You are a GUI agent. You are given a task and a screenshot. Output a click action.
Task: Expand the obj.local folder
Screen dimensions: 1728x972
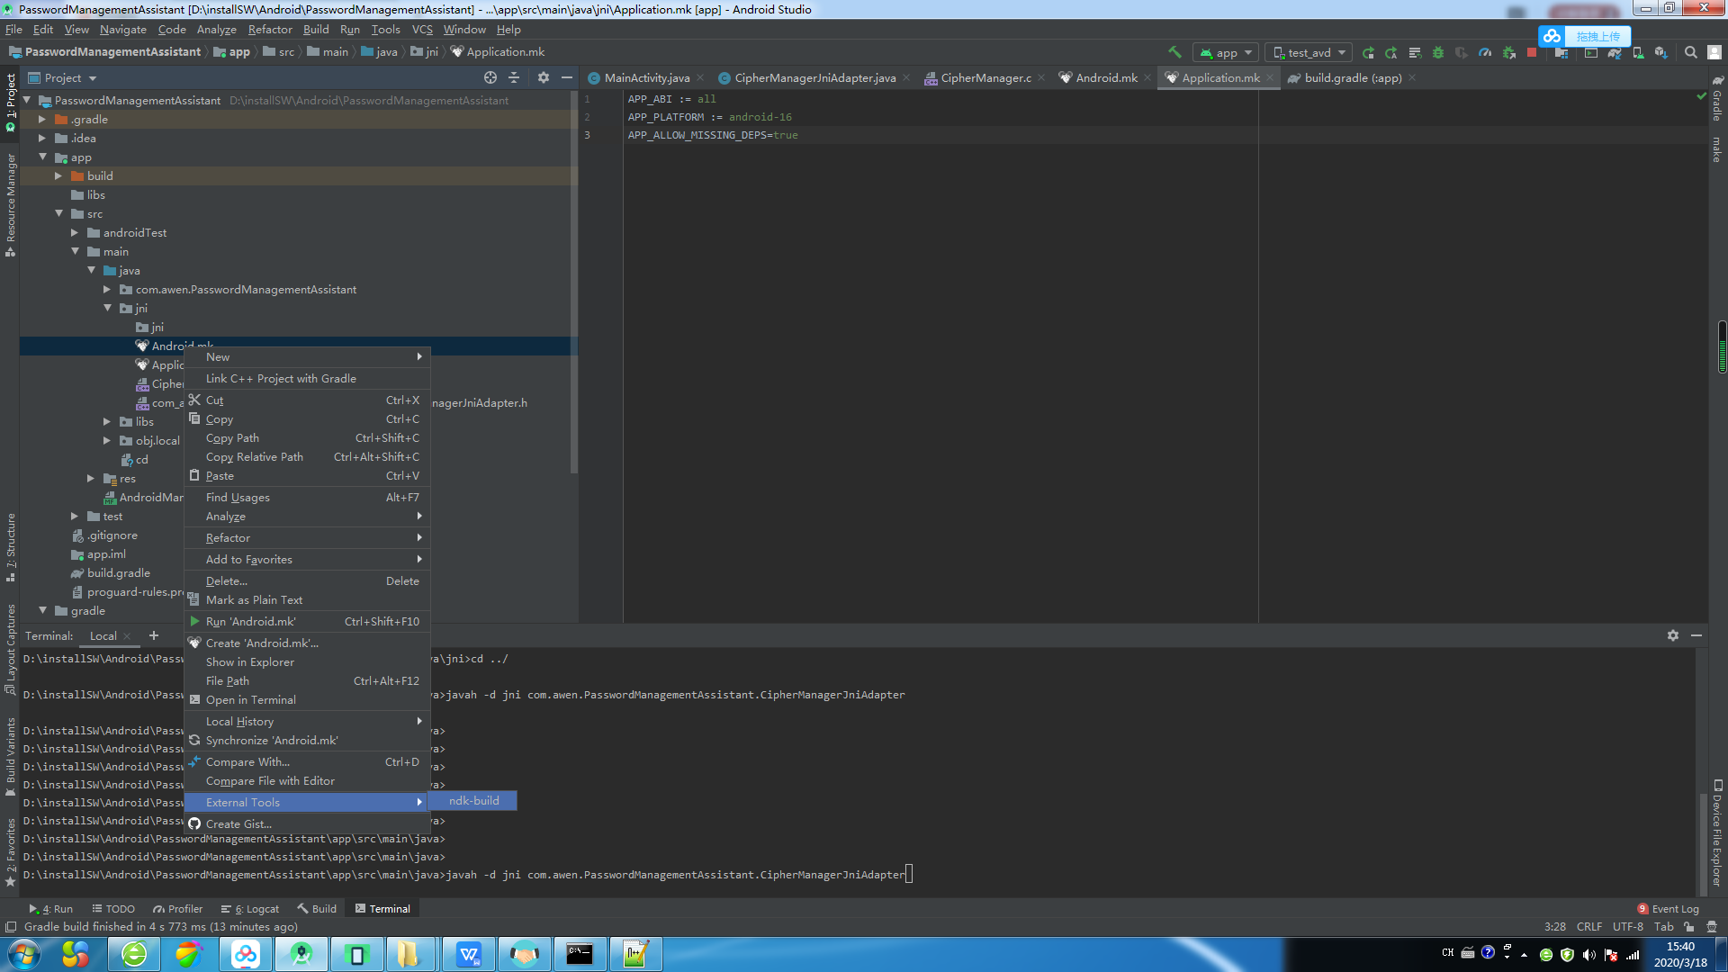coord(106,440)
